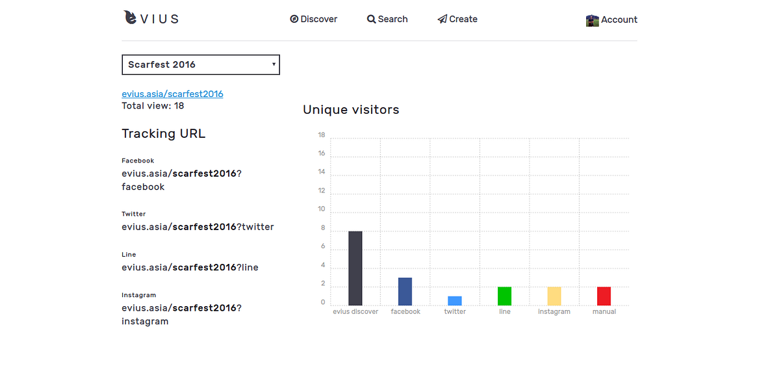Select the Instagram tracking URL text

(x=181, y=315)
